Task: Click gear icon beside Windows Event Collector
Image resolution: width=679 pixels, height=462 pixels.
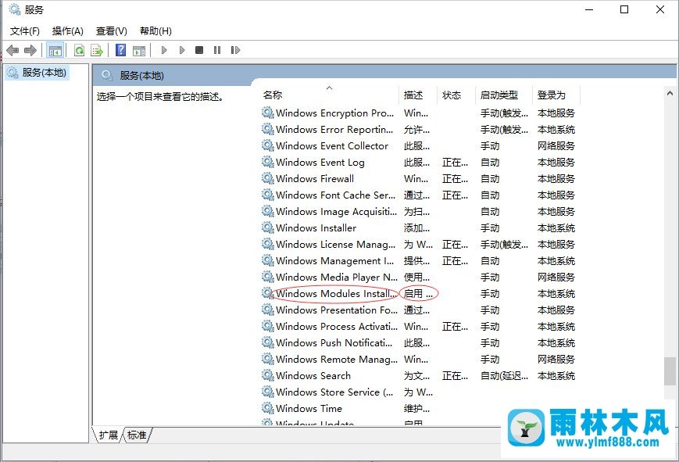Action: click(268, 145)
